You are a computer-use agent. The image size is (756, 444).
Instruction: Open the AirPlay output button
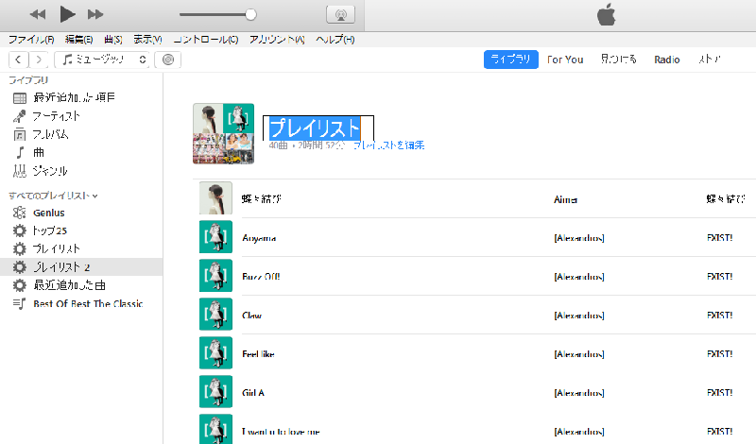(x=341, y=14)
